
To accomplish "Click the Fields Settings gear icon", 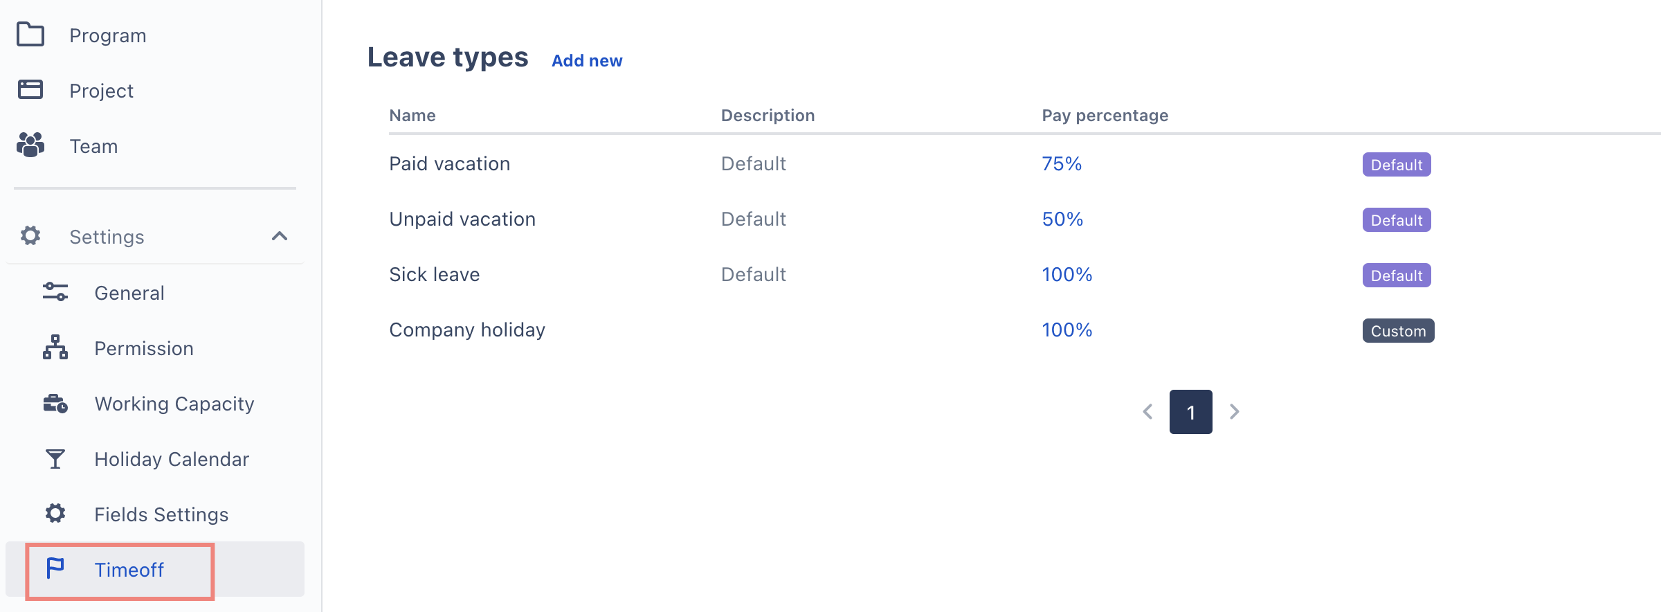I will click(55, 514).
